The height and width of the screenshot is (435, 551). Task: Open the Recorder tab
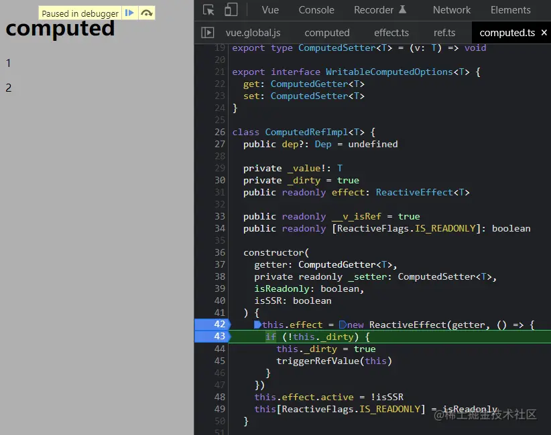(373, 10)
